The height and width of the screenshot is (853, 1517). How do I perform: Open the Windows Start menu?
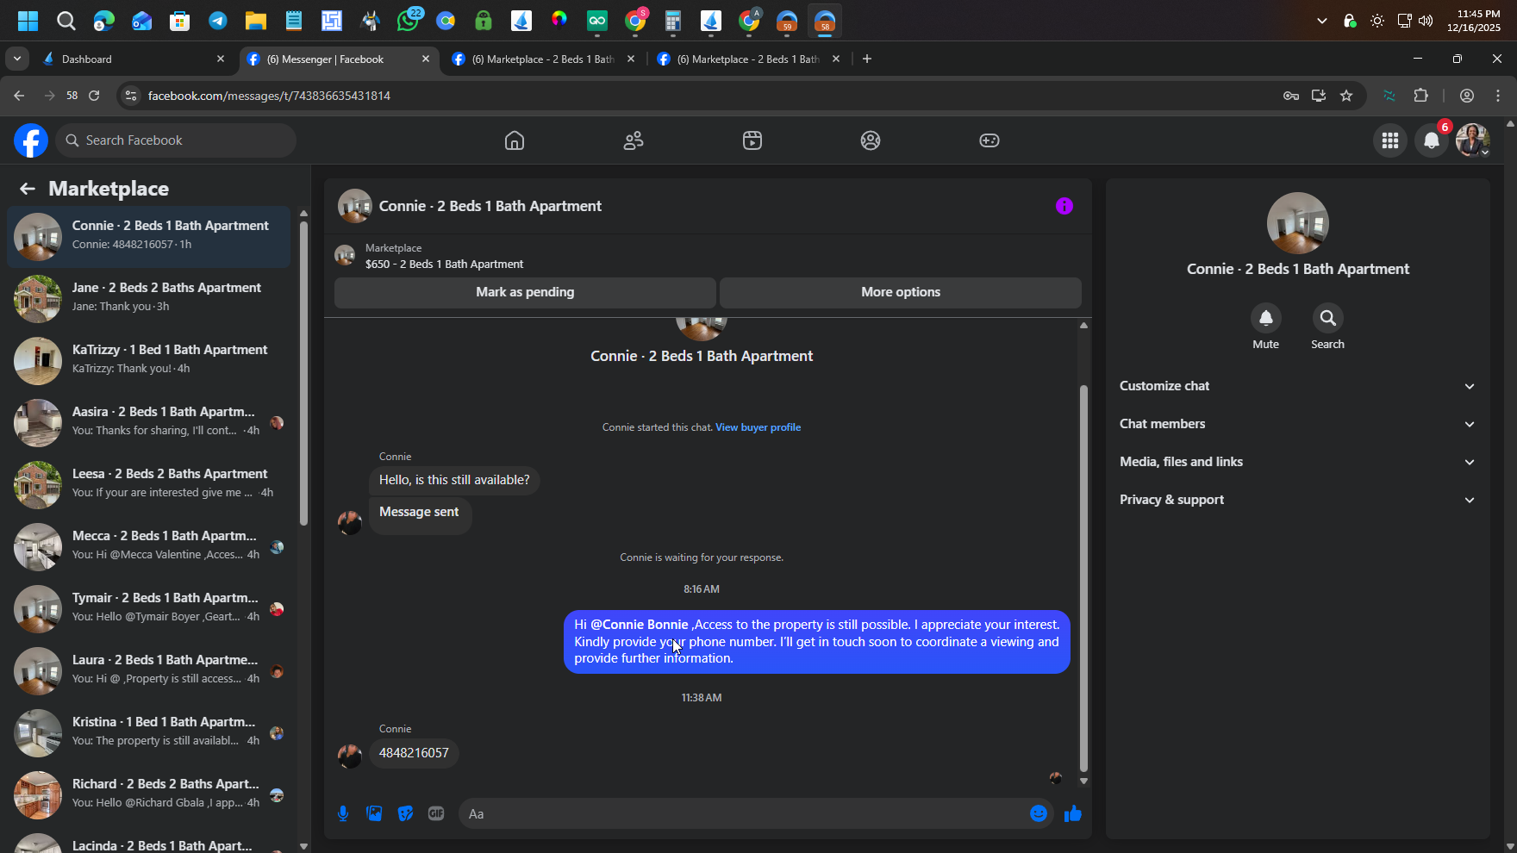point(28,21)
